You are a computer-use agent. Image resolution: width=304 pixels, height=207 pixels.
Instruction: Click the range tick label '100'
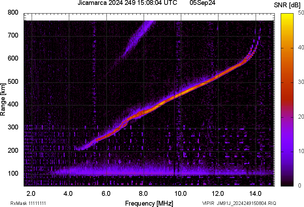point(13,174)
